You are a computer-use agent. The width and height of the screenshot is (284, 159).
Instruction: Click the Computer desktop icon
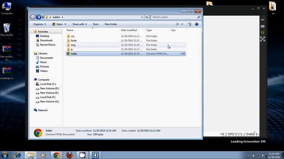pyautogui.click(x=7, y=8)
